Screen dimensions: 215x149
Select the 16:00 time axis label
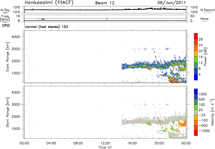[x=132, y=143]
